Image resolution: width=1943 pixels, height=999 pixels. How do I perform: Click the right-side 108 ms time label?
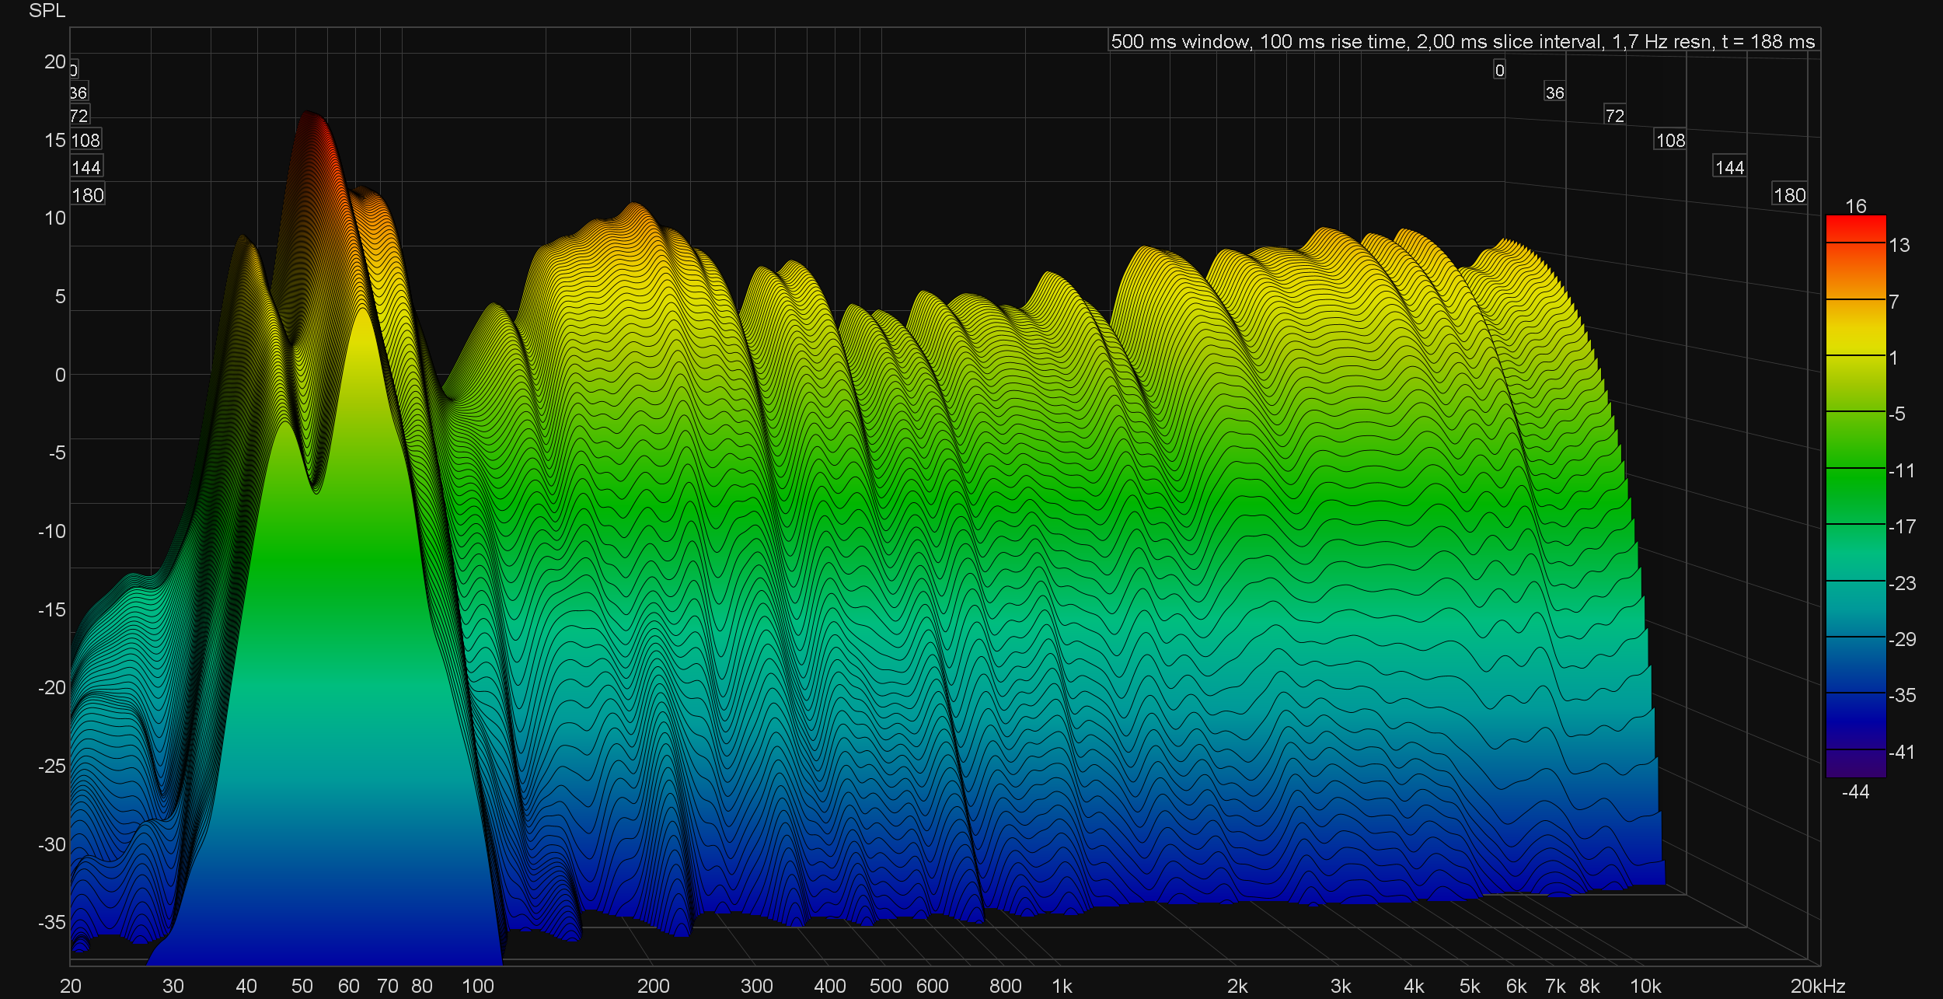tap(1670, 140)
